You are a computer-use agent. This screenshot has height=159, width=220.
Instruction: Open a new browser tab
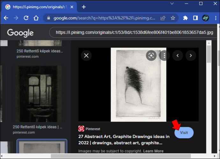(84, 7)
